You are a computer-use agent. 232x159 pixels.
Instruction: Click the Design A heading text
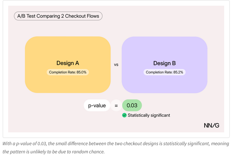point(68,63)
